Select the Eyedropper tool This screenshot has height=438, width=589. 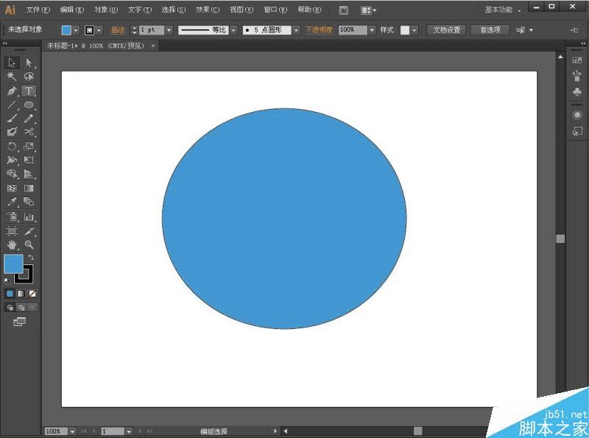click(12, 202)
